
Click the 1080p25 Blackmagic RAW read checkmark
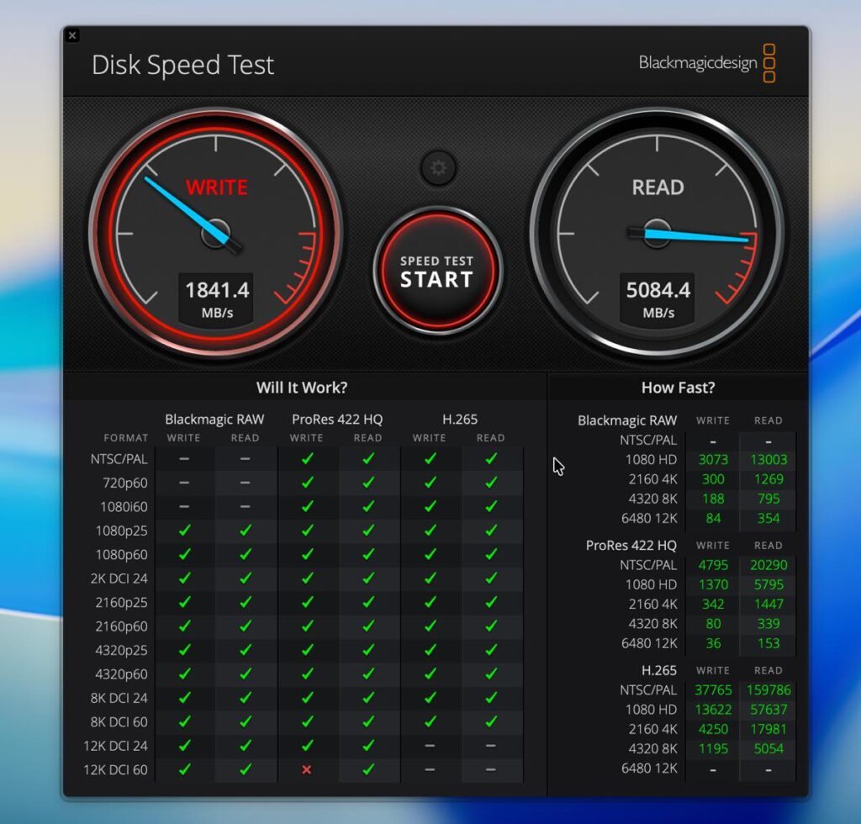click(x=246, y=530)
